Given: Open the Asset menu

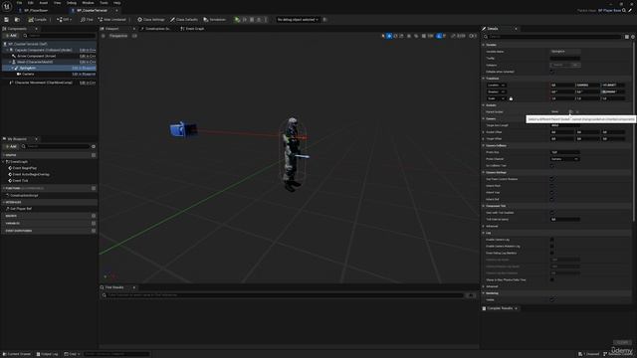Looking at the screenshot, I should [43, 3].
